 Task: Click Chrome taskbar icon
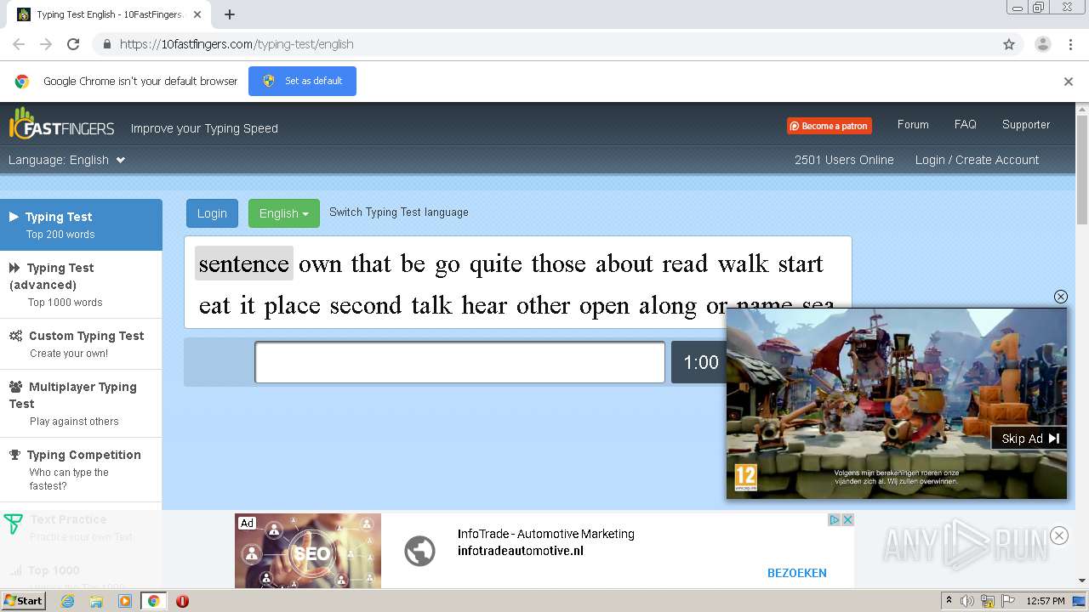tap(154, 601)
